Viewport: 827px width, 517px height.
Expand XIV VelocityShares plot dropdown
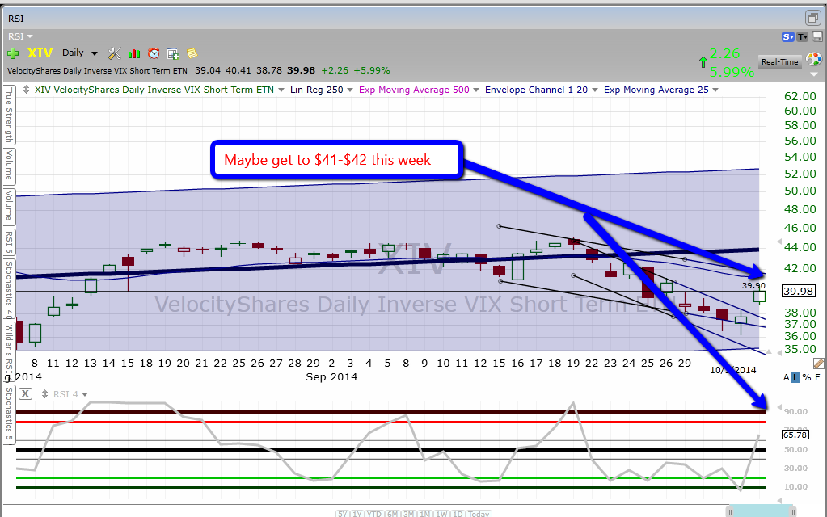tap(281, 90)
